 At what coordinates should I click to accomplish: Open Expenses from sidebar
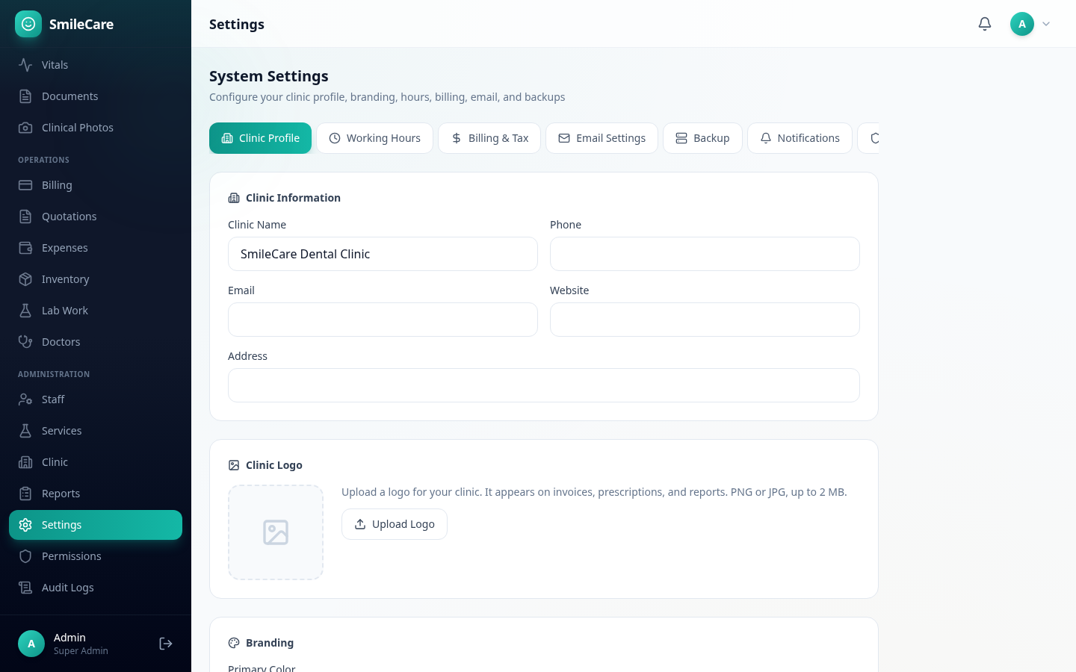pos(96,248)
